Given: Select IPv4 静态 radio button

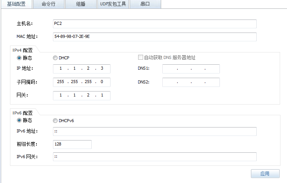Looking at the screenshot, I should tap(19, 58).
